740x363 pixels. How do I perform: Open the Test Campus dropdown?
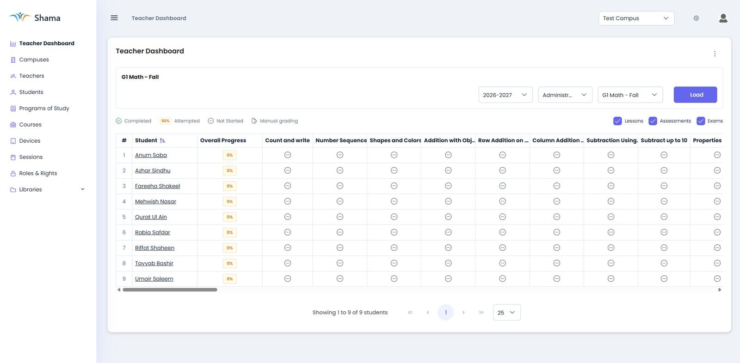point(636,18)
